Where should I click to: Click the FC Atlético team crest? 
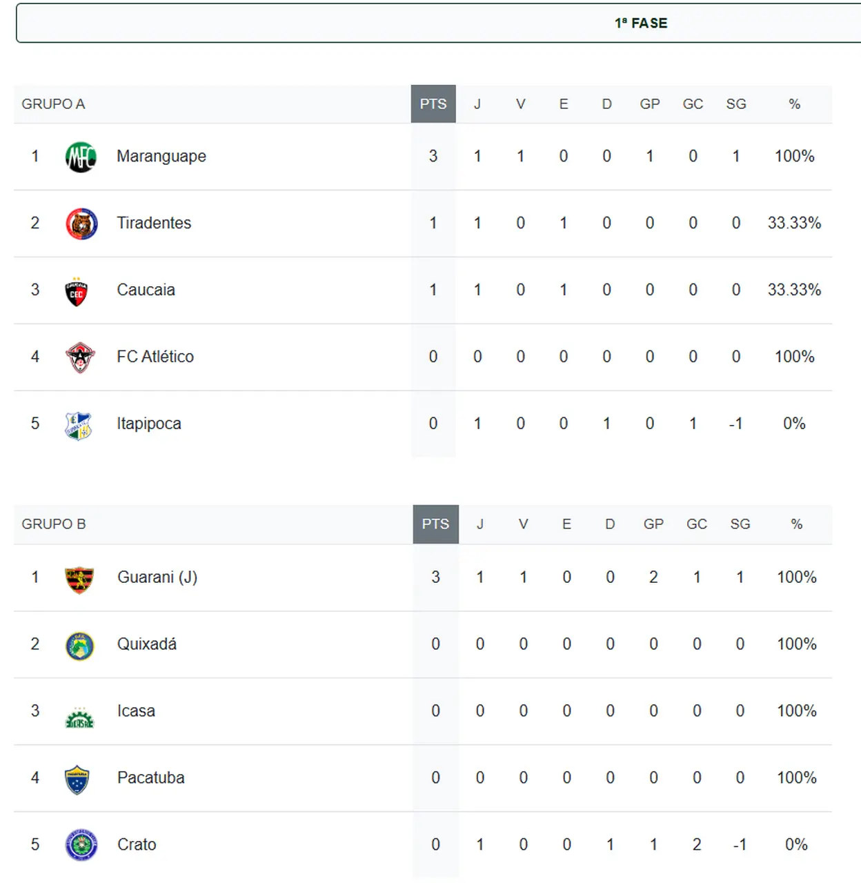coord(80,357)
